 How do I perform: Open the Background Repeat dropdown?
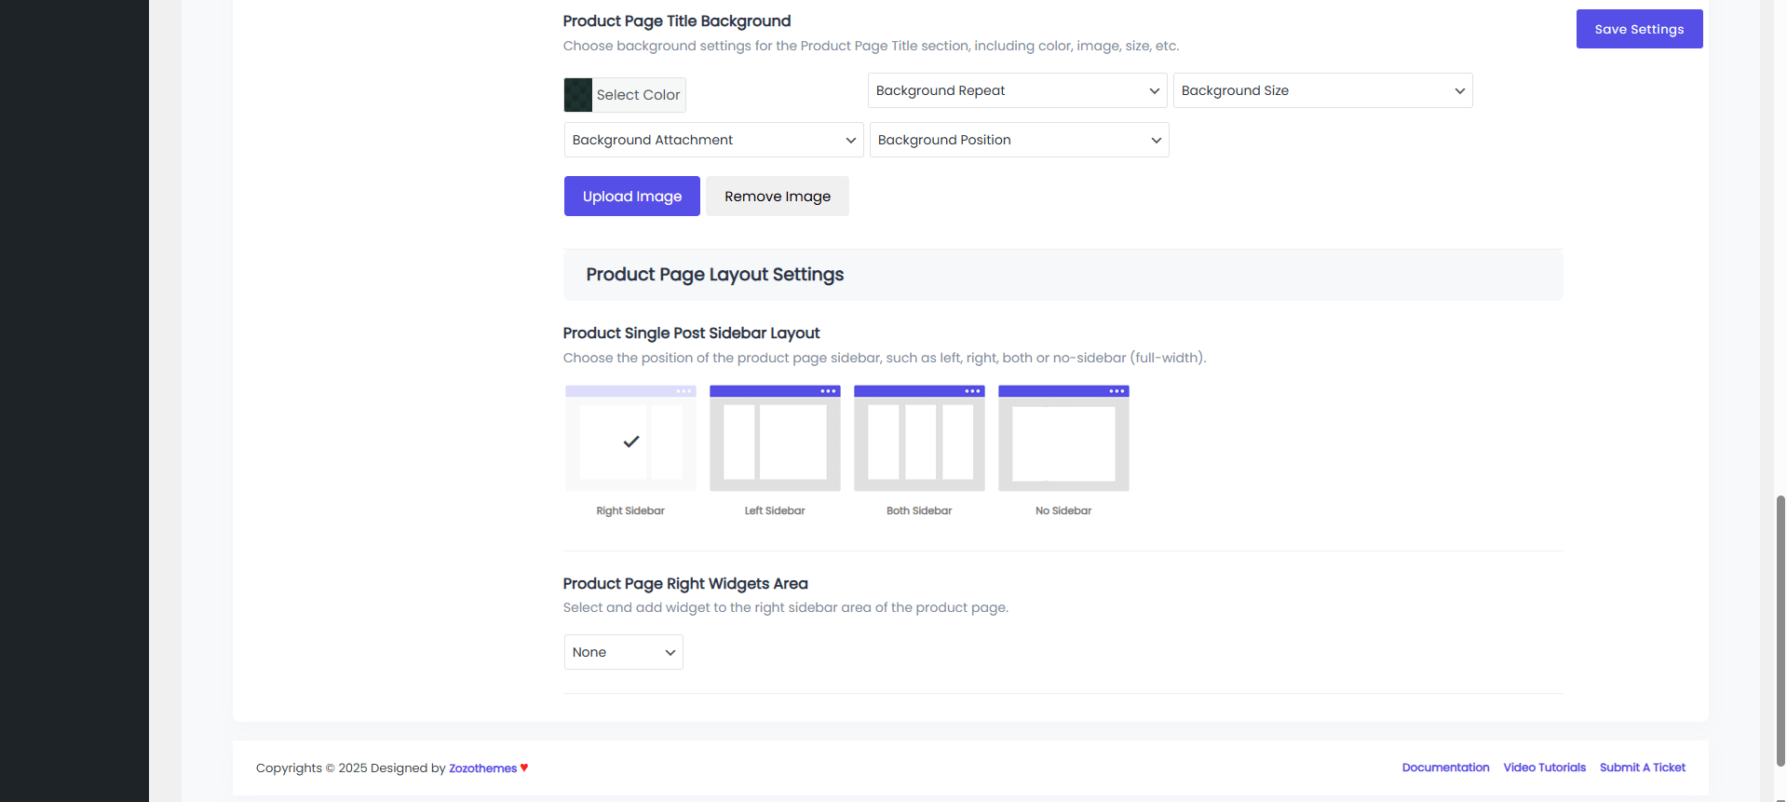coord(1017,90)
